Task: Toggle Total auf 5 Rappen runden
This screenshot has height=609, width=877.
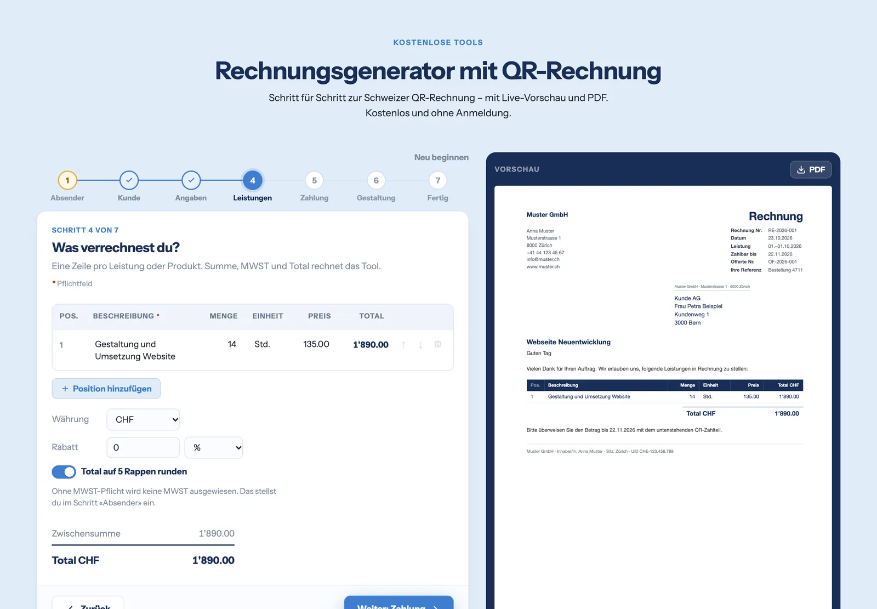Action: [64, 472]
